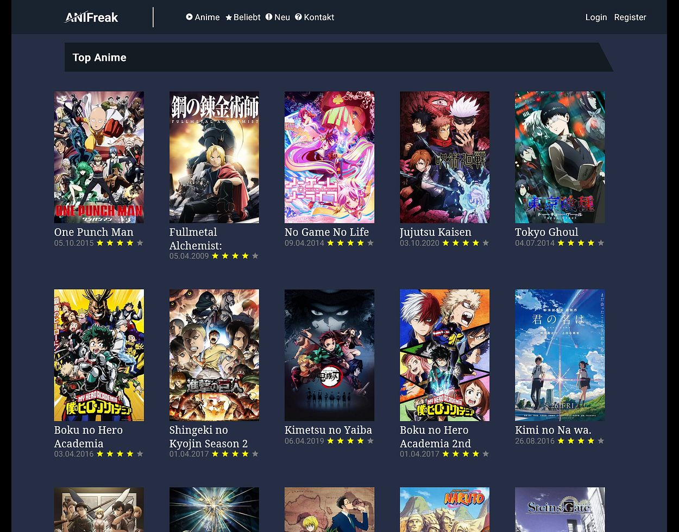Click the Top Anime heading
The image size is (679, 532).
click(x=99, y=58)
